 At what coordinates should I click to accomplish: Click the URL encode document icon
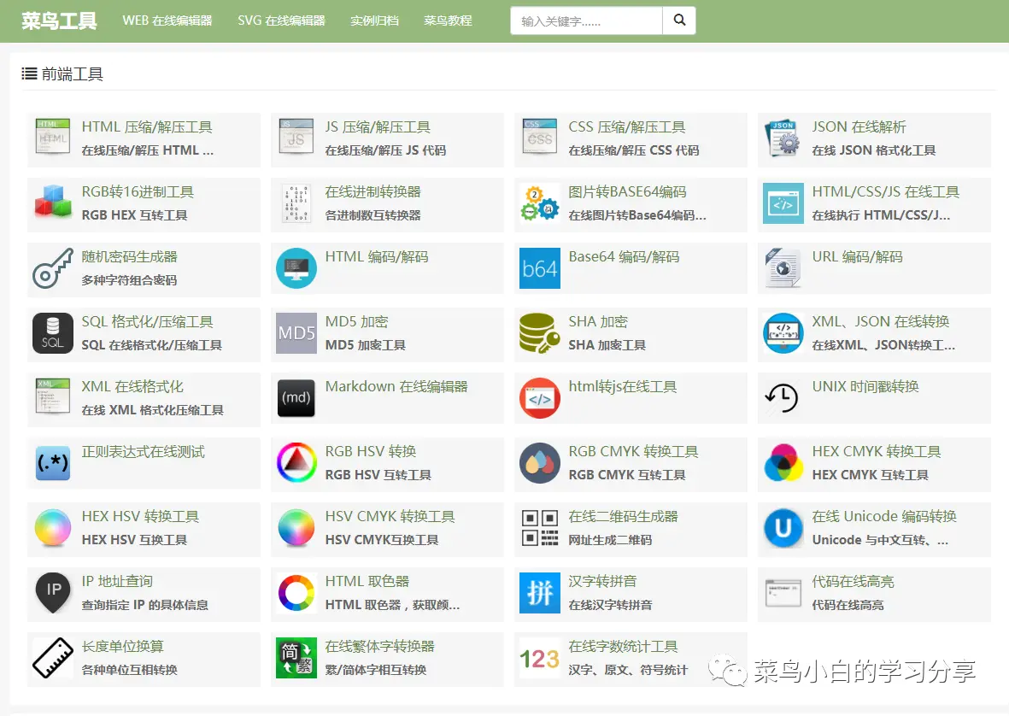(783, 268)
